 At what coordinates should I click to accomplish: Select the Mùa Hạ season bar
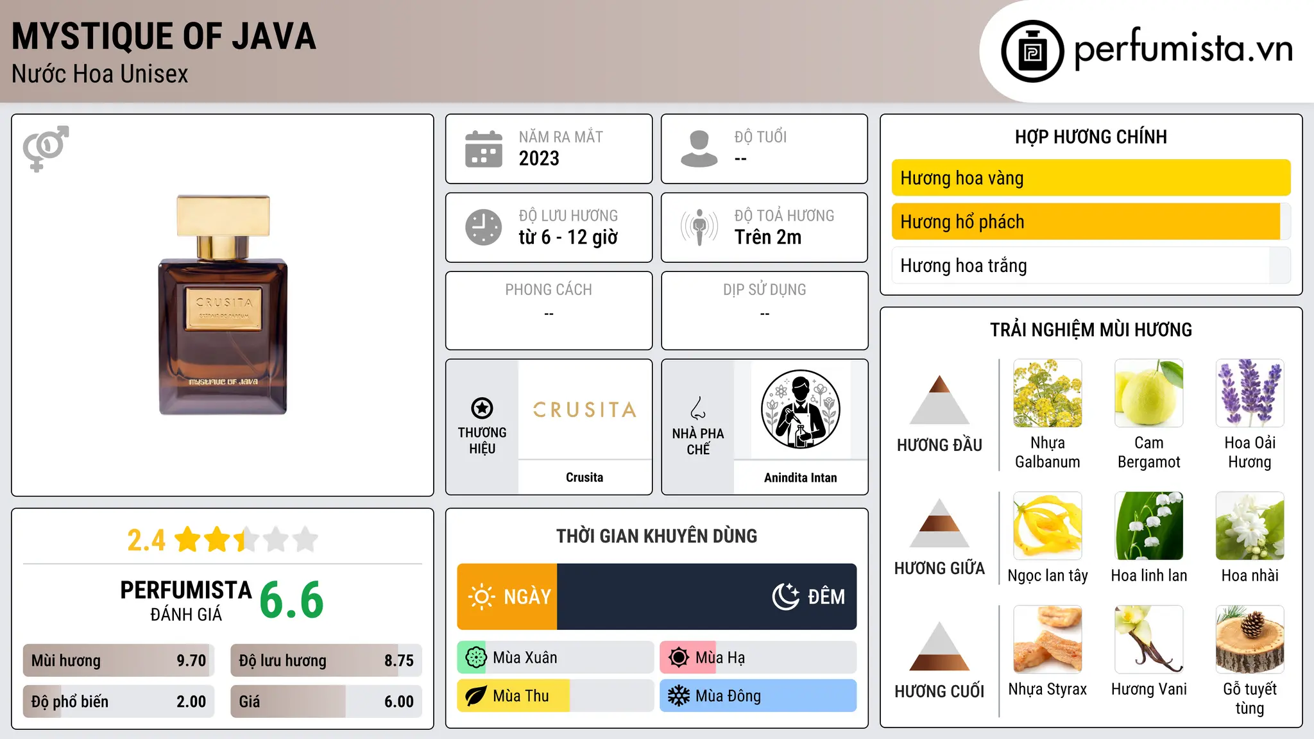(758, 658)
